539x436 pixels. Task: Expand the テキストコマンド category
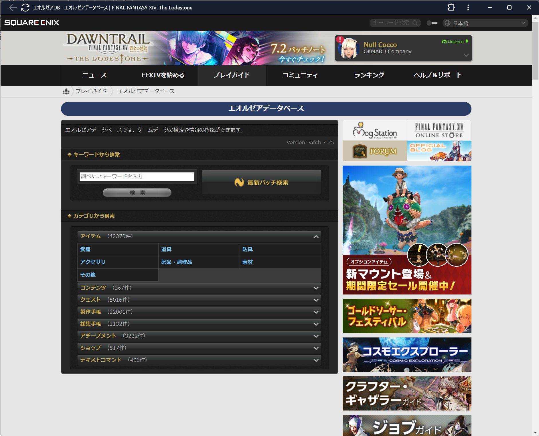click(199, 360)
